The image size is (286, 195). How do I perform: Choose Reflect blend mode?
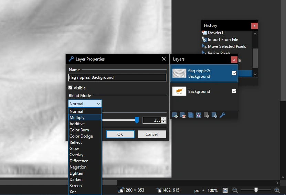(85, 142)
